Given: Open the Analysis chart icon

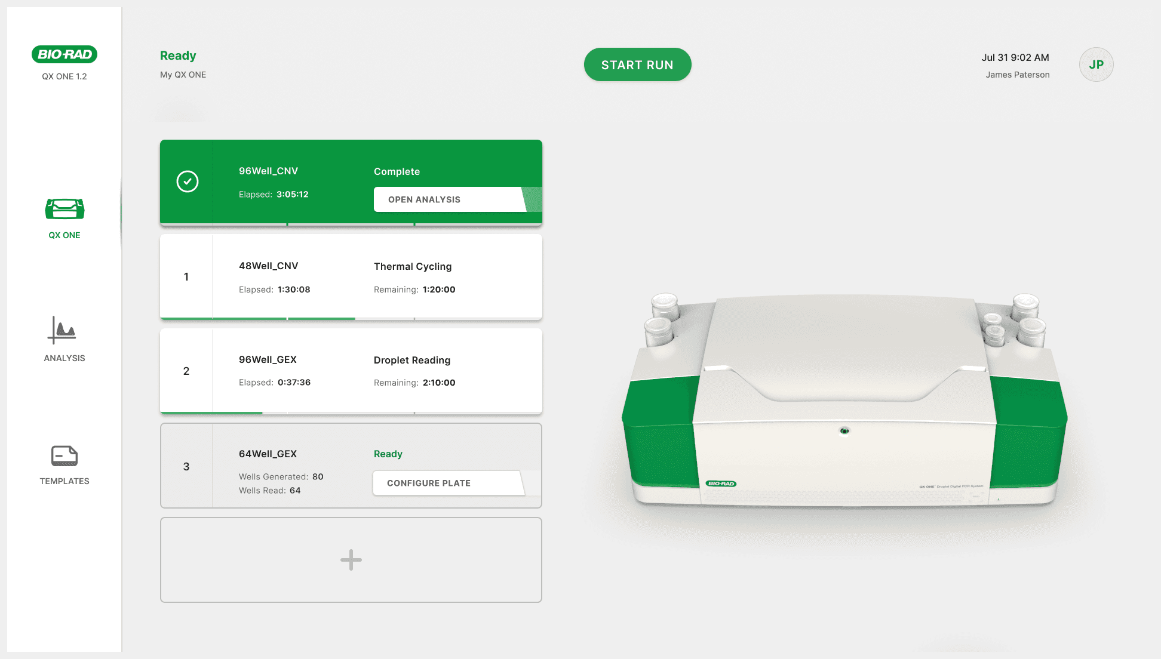Looking at the screenshot, I should pyautogui.click(x=62, y=330).
